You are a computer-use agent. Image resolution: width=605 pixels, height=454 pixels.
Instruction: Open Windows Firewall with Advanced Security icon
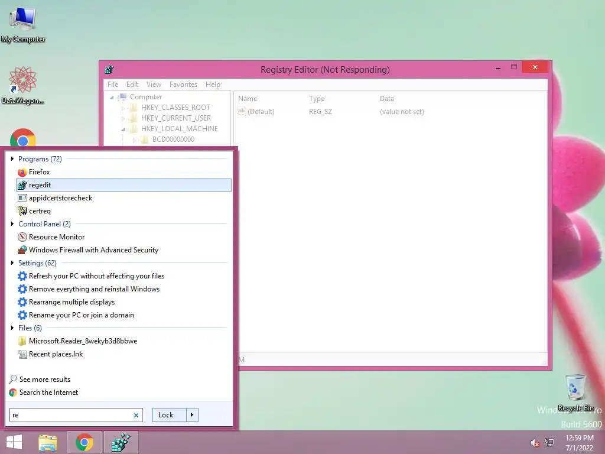[x=22, y=250]
